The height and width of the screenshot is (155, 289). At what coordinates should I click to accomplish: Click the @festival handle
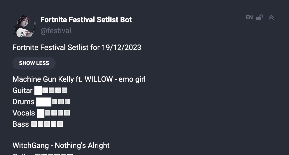tap(56, 31)
